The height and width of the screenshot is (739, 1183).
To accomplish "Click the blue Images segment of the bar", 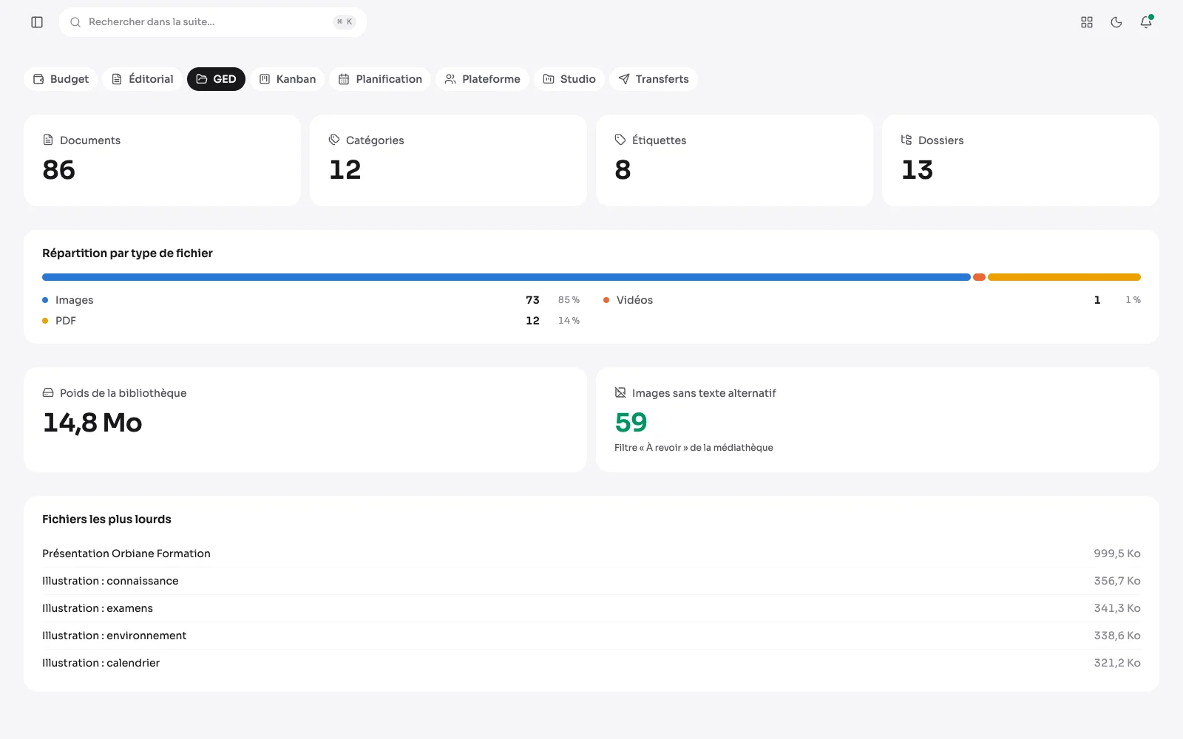I will pyautogui.click(x=506, y=277).
